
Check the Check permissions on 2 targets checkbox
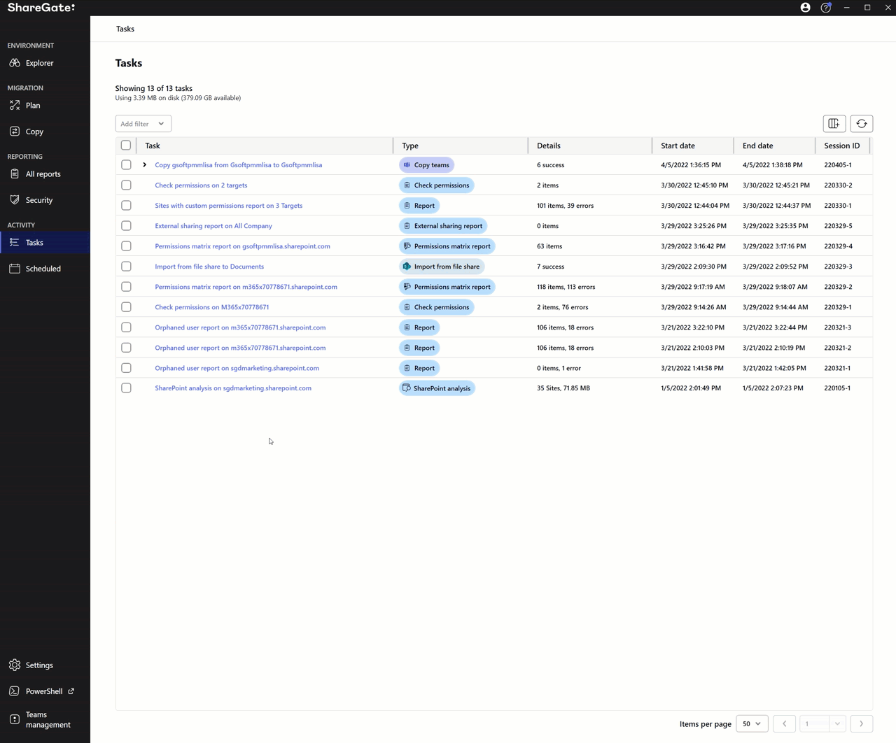126,185
